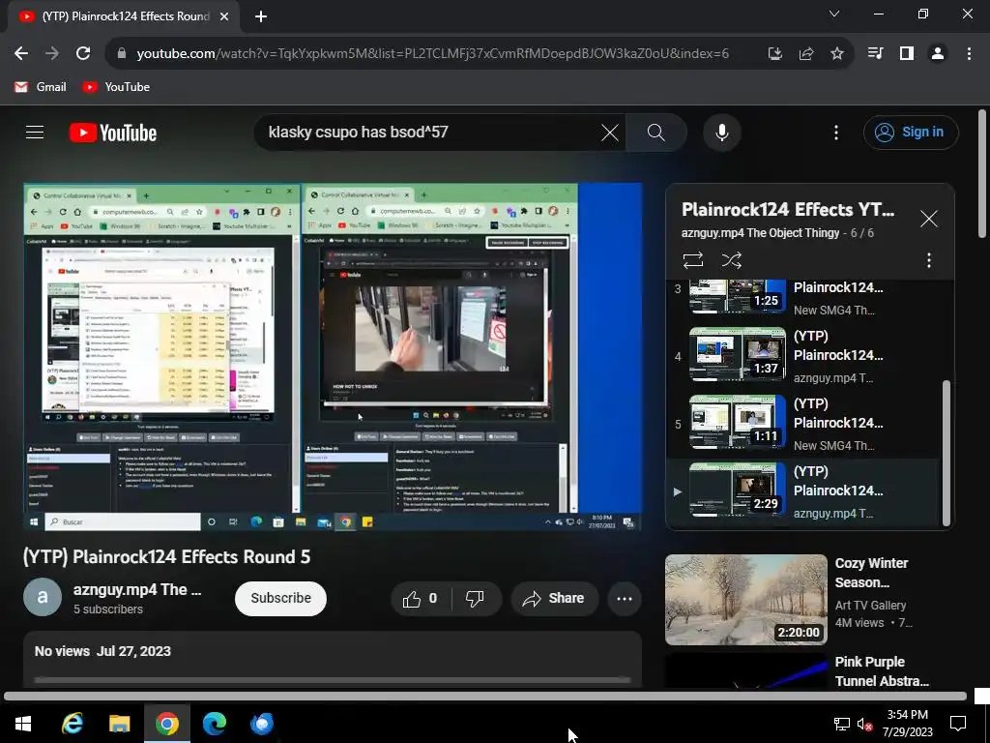Launch Internet Explorer from the taskbar
This screenshot has height=743, width=990.
(x=72, y=724)
